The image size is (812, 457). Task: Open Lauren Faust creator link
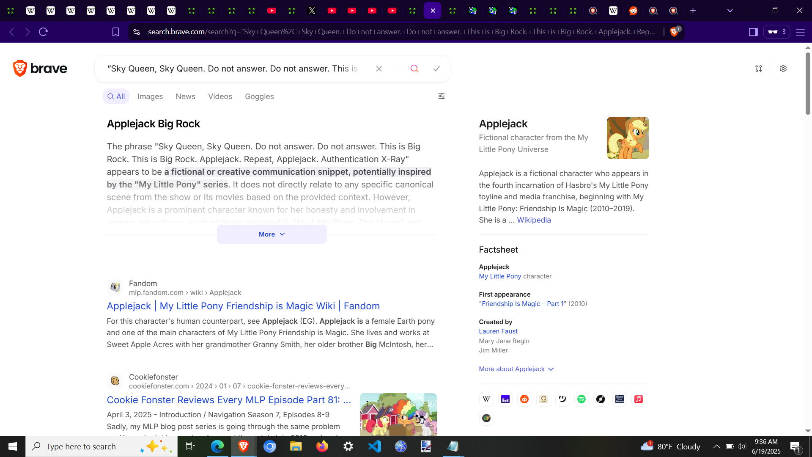point(498,331)
